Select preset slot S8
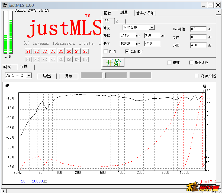 (85, 51)
